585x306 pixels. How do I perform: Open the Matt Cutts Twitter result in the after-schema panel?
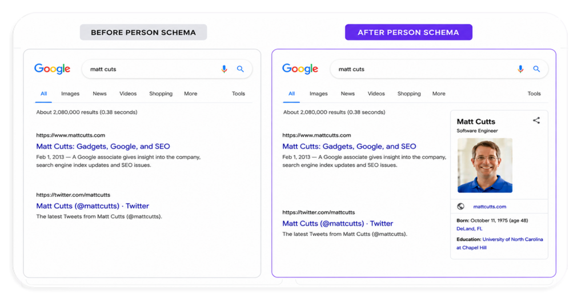(x=338, y=223)
